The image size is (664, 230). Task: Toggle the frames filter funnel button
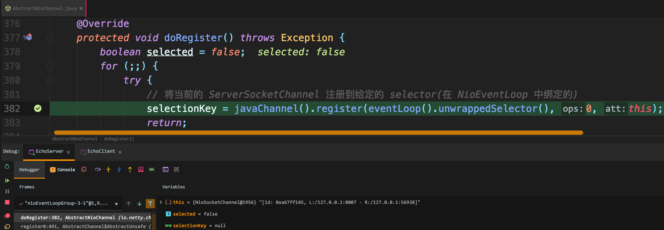pyautogui.click(x=150, y=204)
